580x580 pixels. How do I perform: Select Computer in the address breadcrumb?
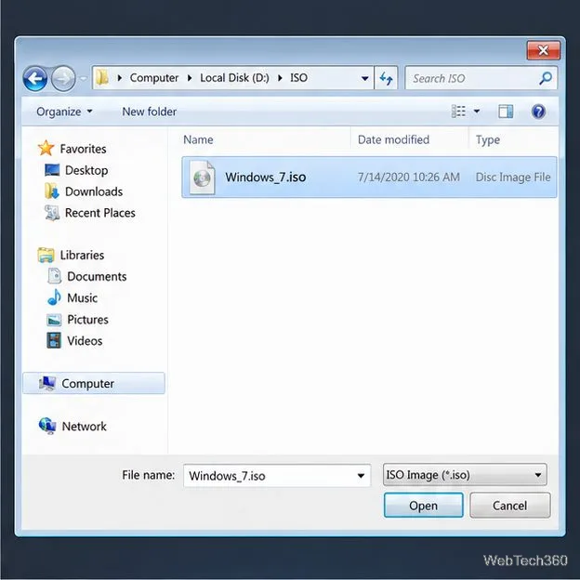point(154,78)
